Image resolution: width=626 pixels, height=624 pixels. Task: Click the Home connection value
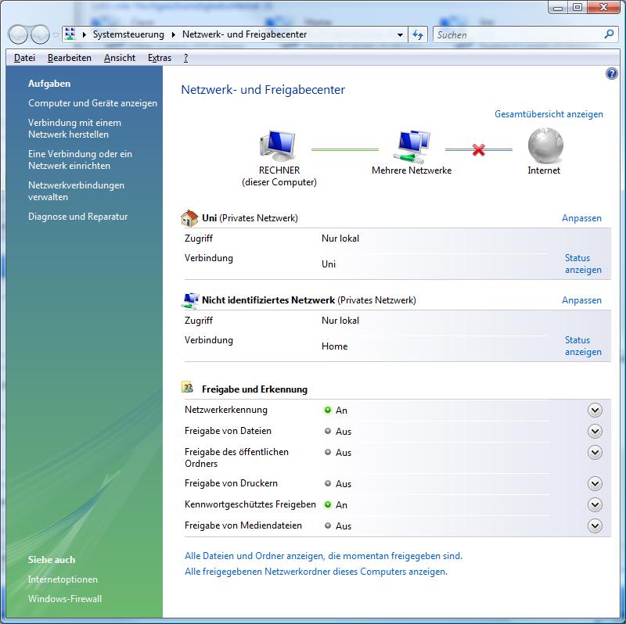click(x=335, y=346)
